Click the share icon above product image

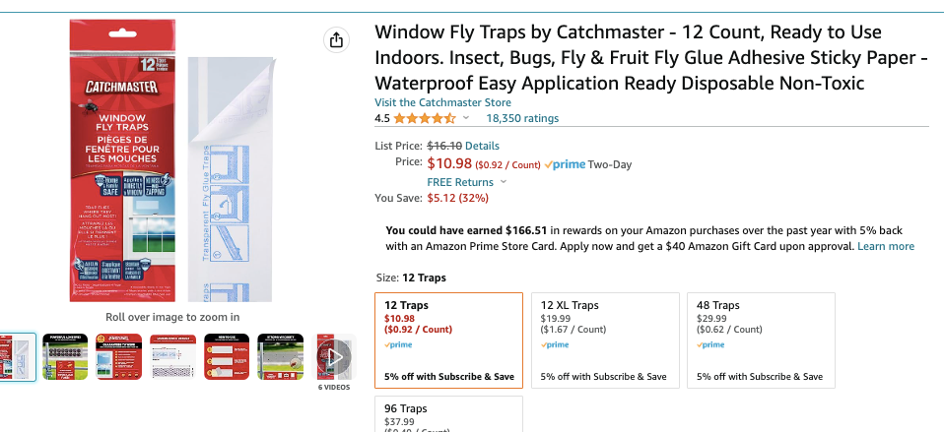[336, 40]
